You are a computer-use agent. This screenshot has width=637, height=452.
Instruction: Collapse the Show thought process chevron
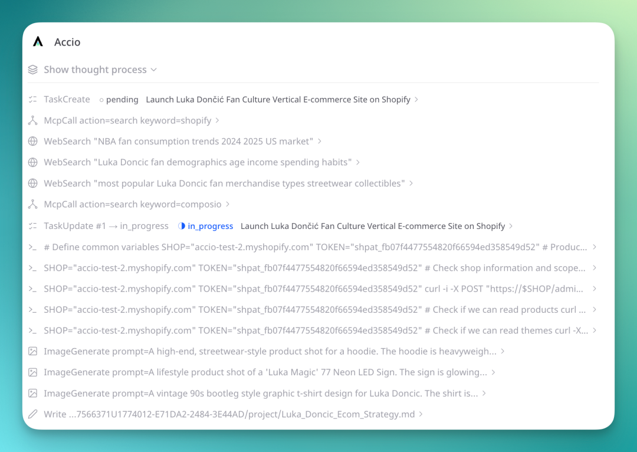point(153,70)
